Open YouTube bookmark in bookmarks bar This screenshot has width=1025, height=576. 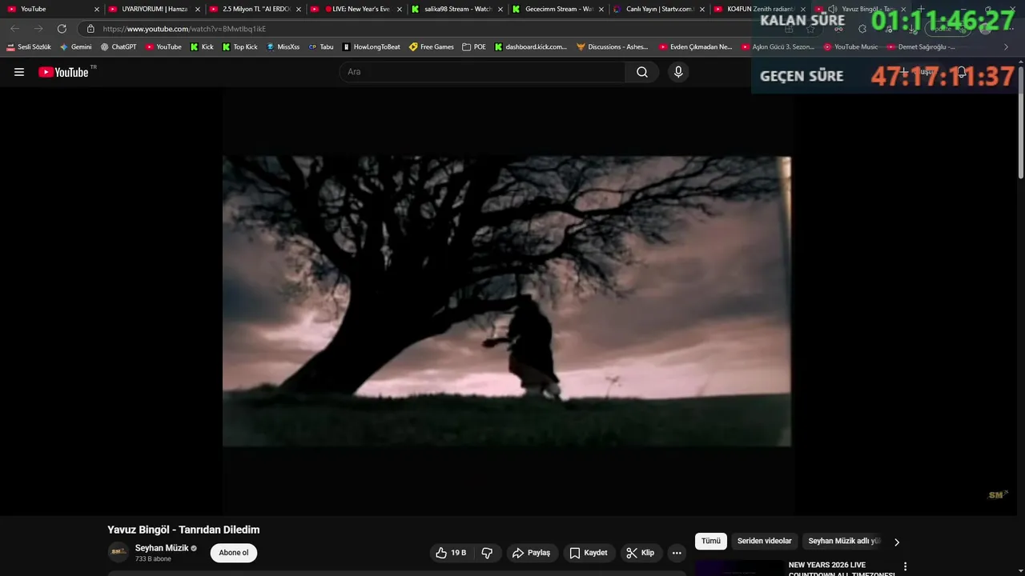click(x=163, y=47)
